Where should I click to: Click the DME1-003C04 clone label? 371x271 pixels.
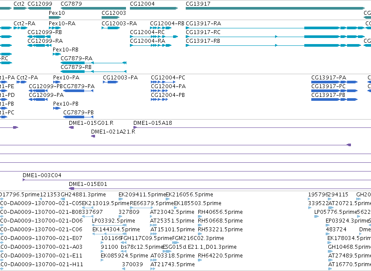[42, 175]
